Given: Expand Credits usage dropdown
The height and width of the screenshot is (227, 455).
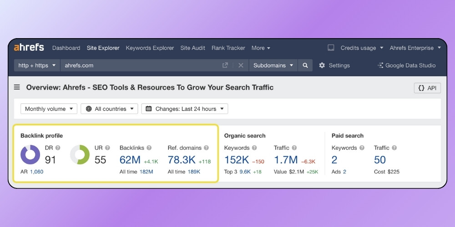Looking at the screenshot, I should click(x=362, y=48).
